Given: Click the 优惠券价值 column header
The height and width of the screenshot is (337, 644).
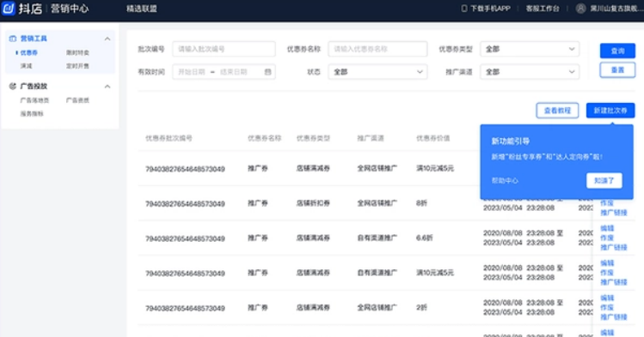Looking at the screenshot, I should [432, 138].
